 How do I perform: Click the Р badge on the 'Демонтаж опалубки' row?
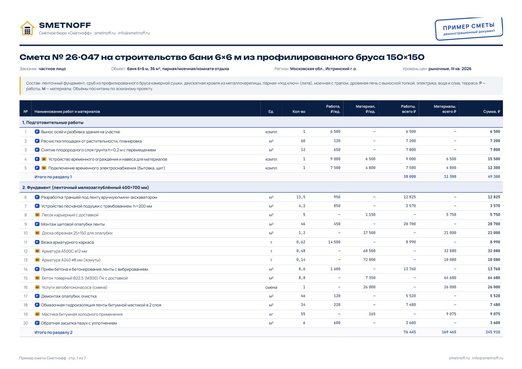(x=37, y=296)
